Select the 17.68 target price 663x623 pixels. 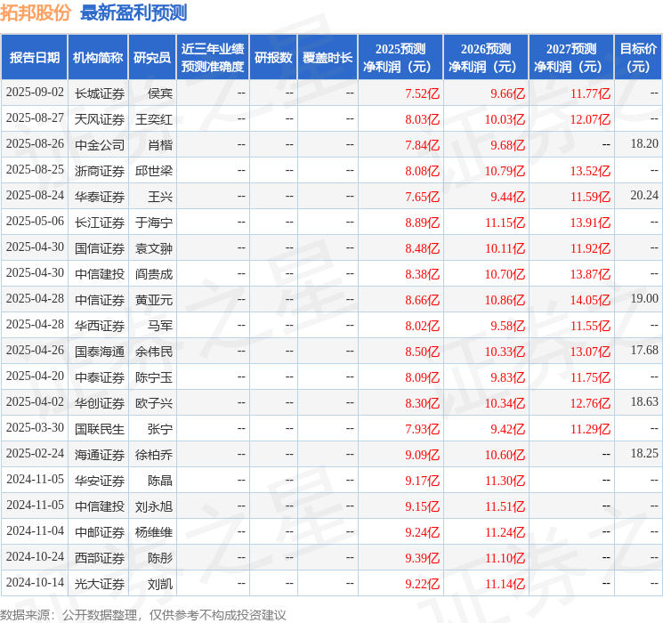pyautogui.click(x=644, y=350)
